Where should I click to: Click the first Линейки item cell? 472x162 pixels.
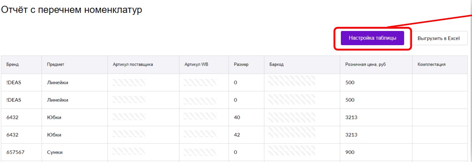coord(75,83)
